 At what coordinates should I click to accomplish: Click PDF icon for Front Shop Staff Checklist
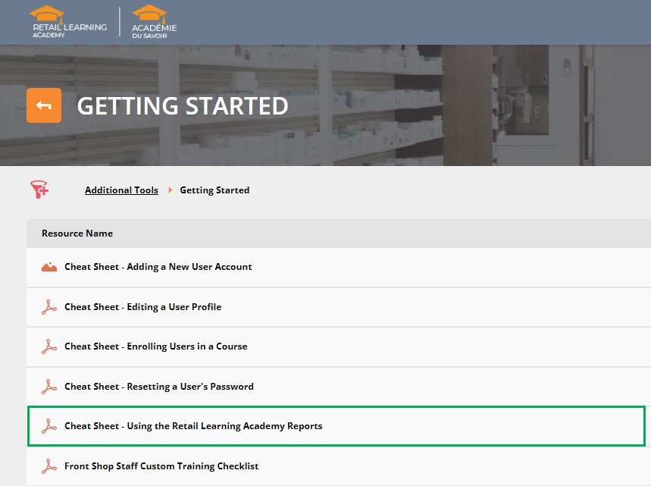point(49,466)
